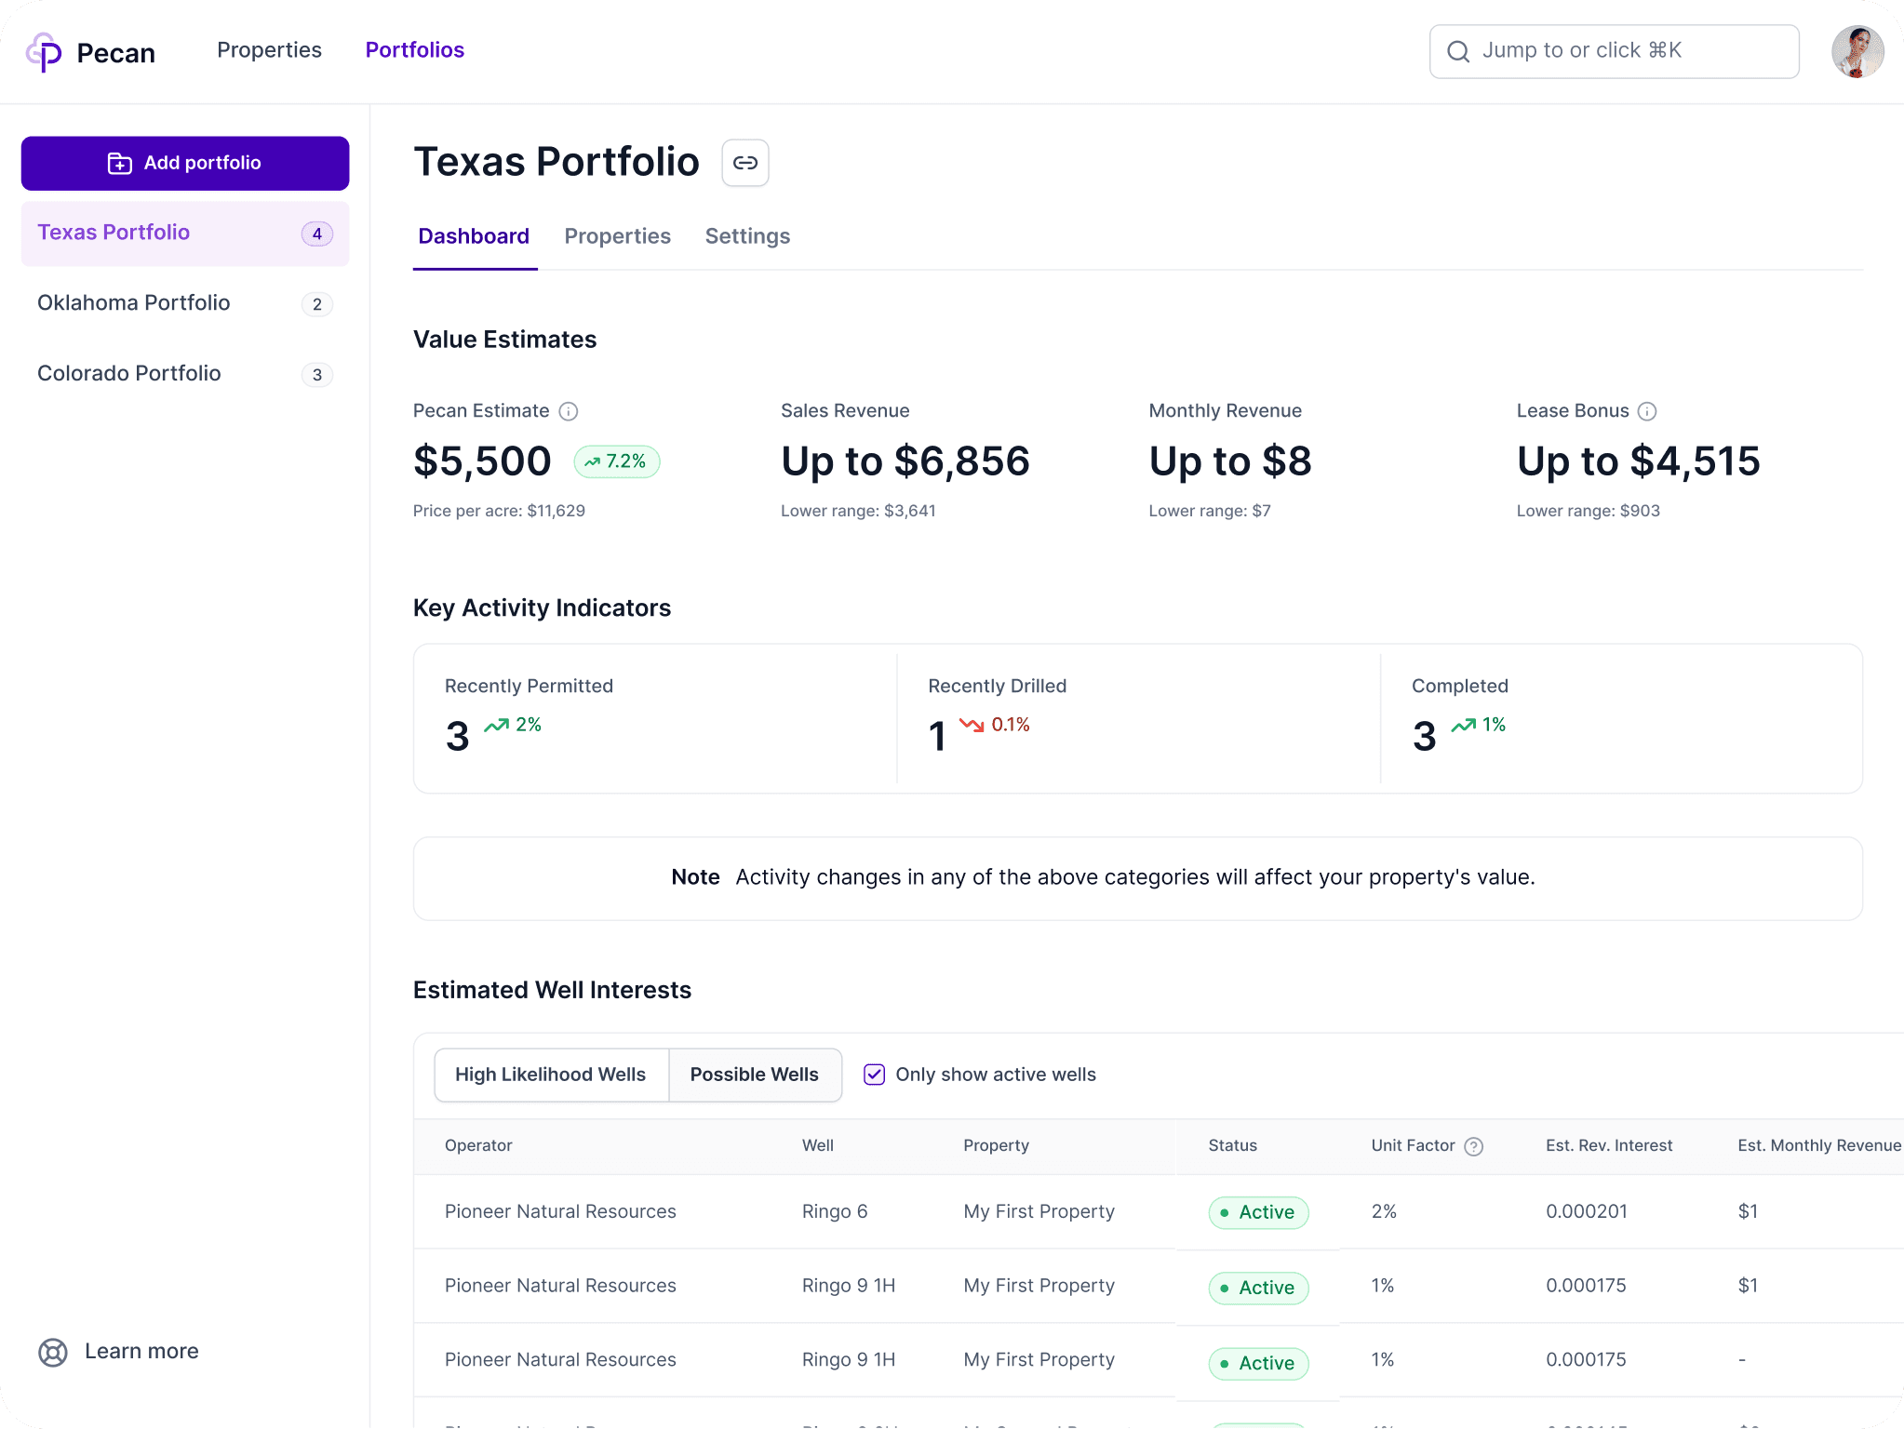
Task: Click the Recently Permitted card
Action: (656, 718)
